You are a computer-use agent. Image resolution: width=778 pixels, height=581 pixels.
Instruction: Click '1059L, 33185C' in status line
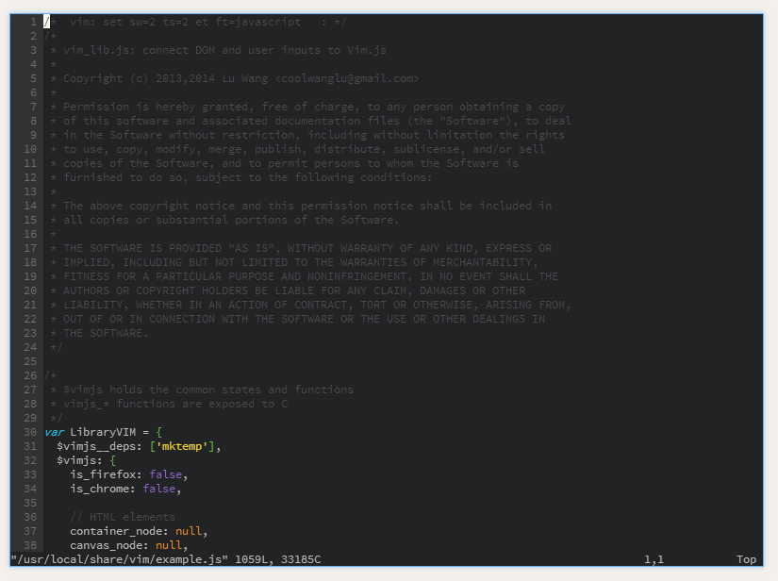coord(278,559)
